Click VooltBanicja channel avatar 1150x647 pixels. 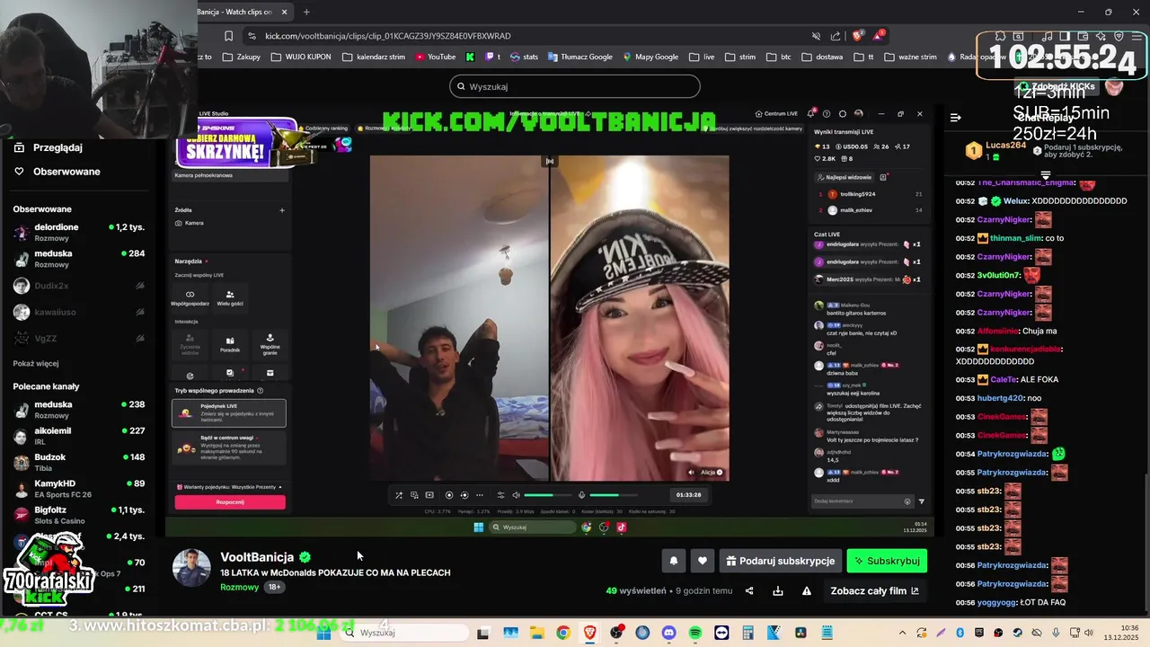[191, 567]
